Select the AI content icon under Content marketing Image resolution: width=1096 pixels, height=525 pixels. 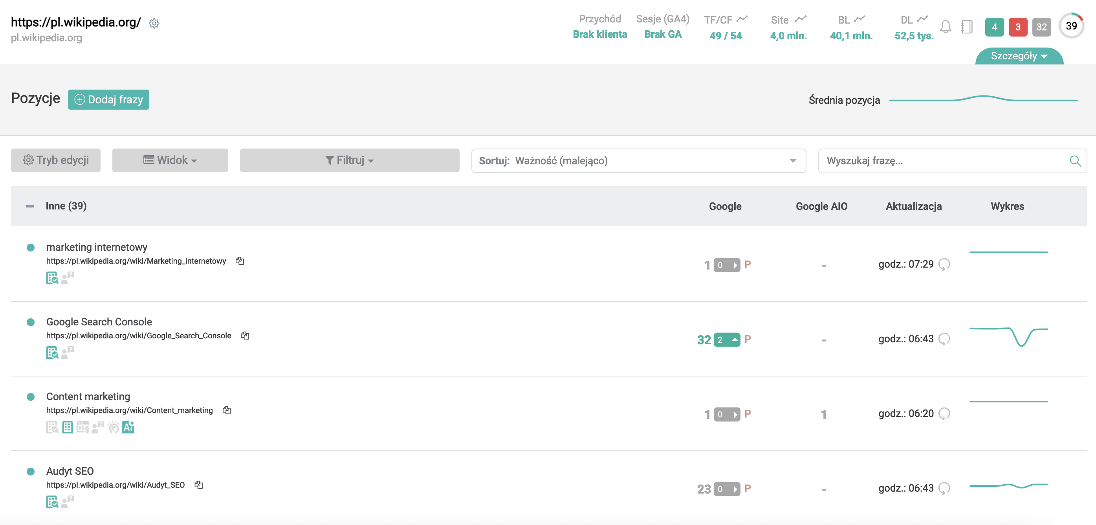pos(129,427)
